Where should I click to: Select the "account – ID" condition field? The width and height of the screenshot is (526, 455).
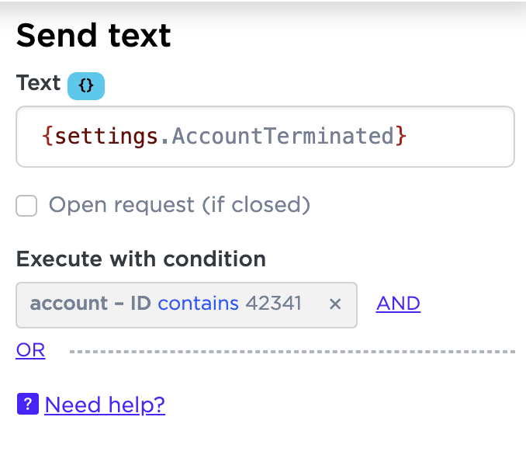click(x=90, y=304)
